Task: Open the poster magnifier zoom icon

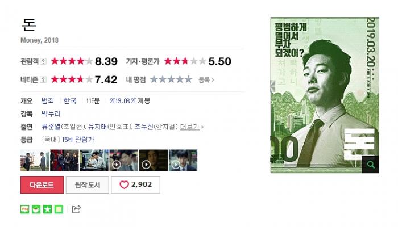Action: click(370, 165)
